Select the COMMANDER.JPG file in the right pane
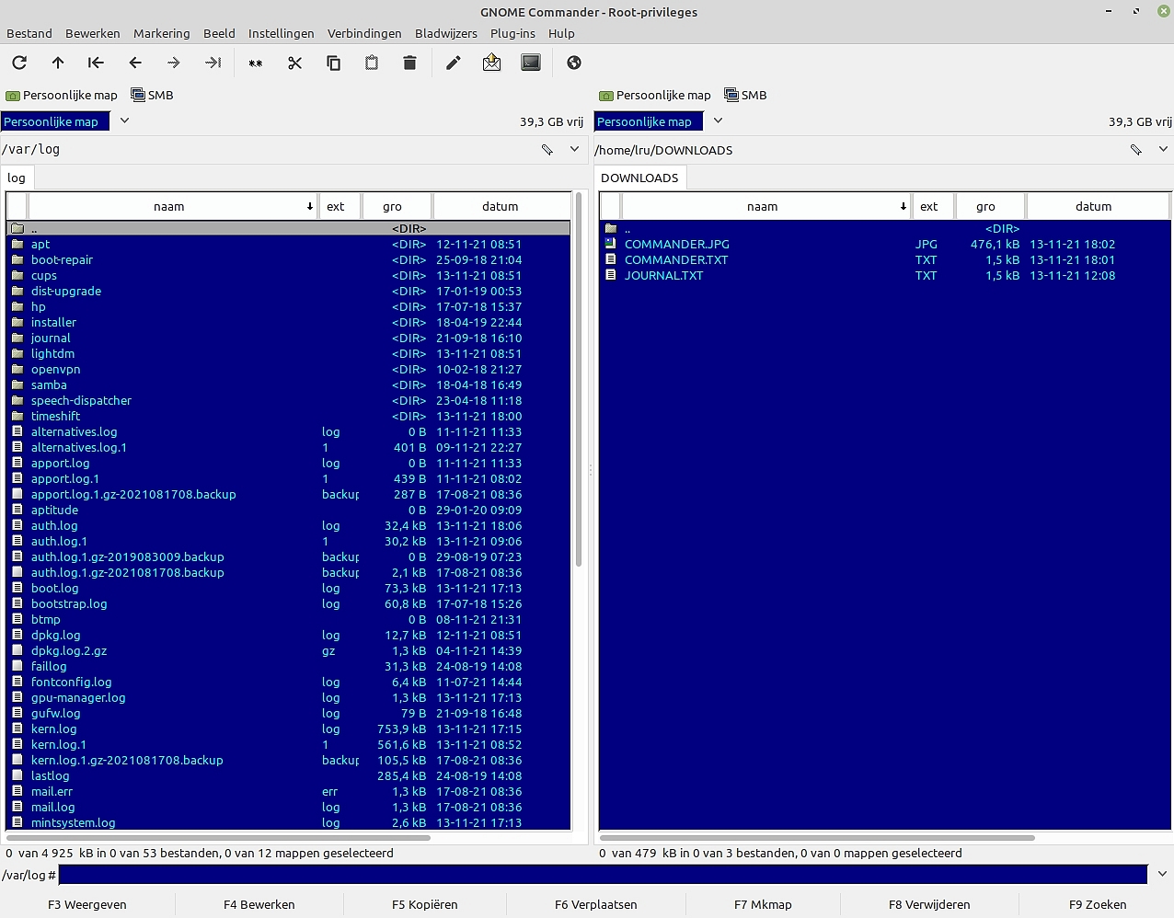Image resolution: width=1174 pixels, height=918 pixels. pyautogui.click(x=676, y=245)
